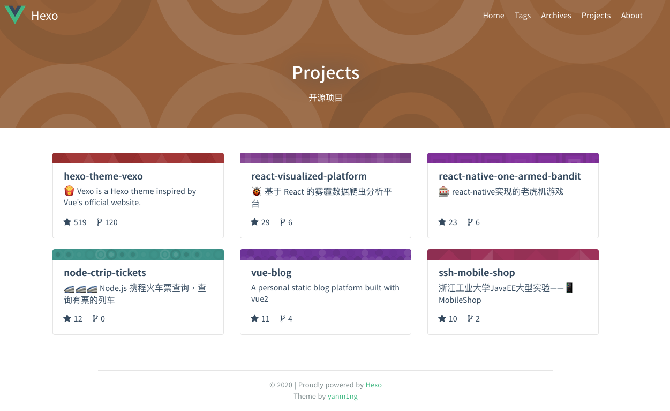Click the star icon on node-ctrip-tickets card

click(67, 318)
